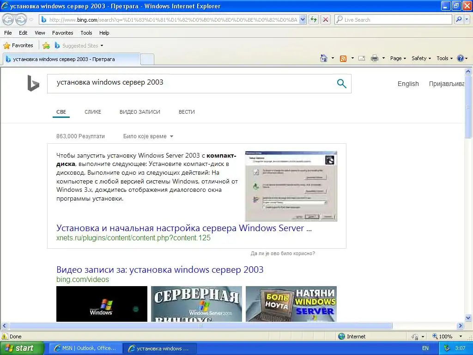Select the ВИДЕО ЗАПИСИ results tab

click(x=139, y=112)
